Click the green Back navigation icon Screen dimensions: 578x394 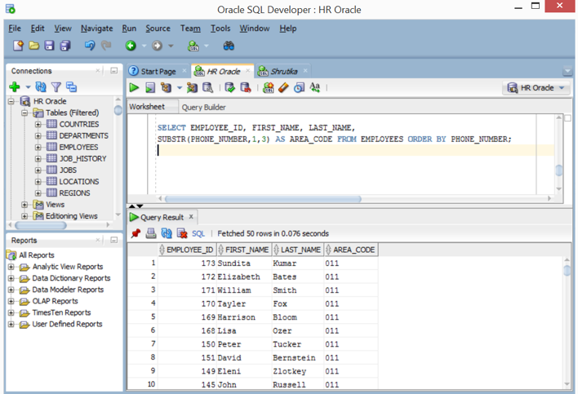point(131,46)
